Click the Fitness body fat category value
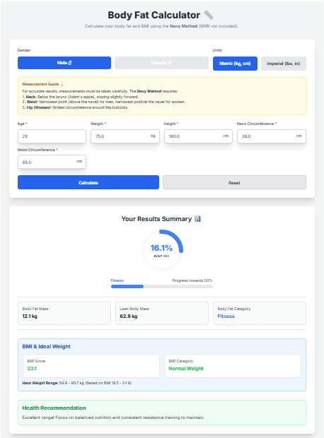 [226, 316]
